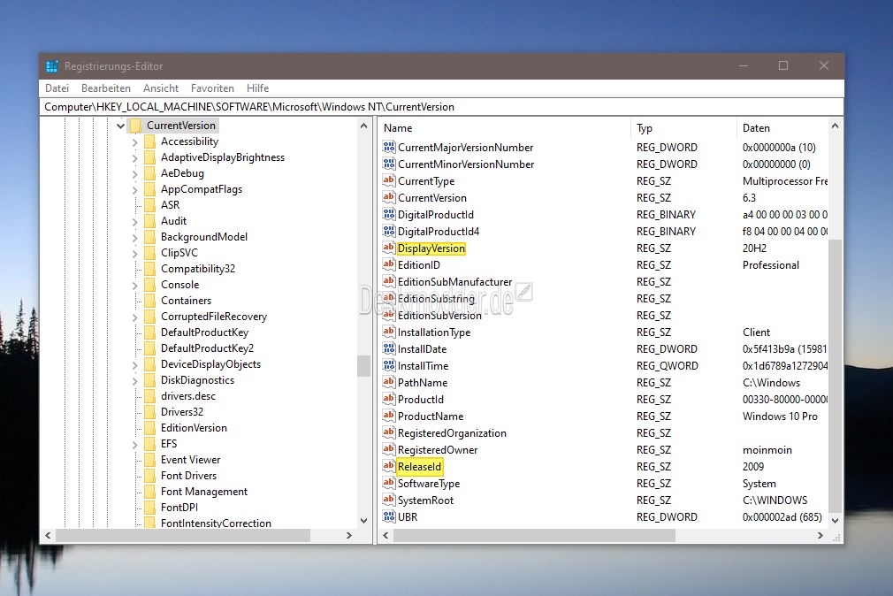Expand the DiskDiagnostics key
Image resolution: width=893 pixels, height=596 pixels.
(134, 380)
